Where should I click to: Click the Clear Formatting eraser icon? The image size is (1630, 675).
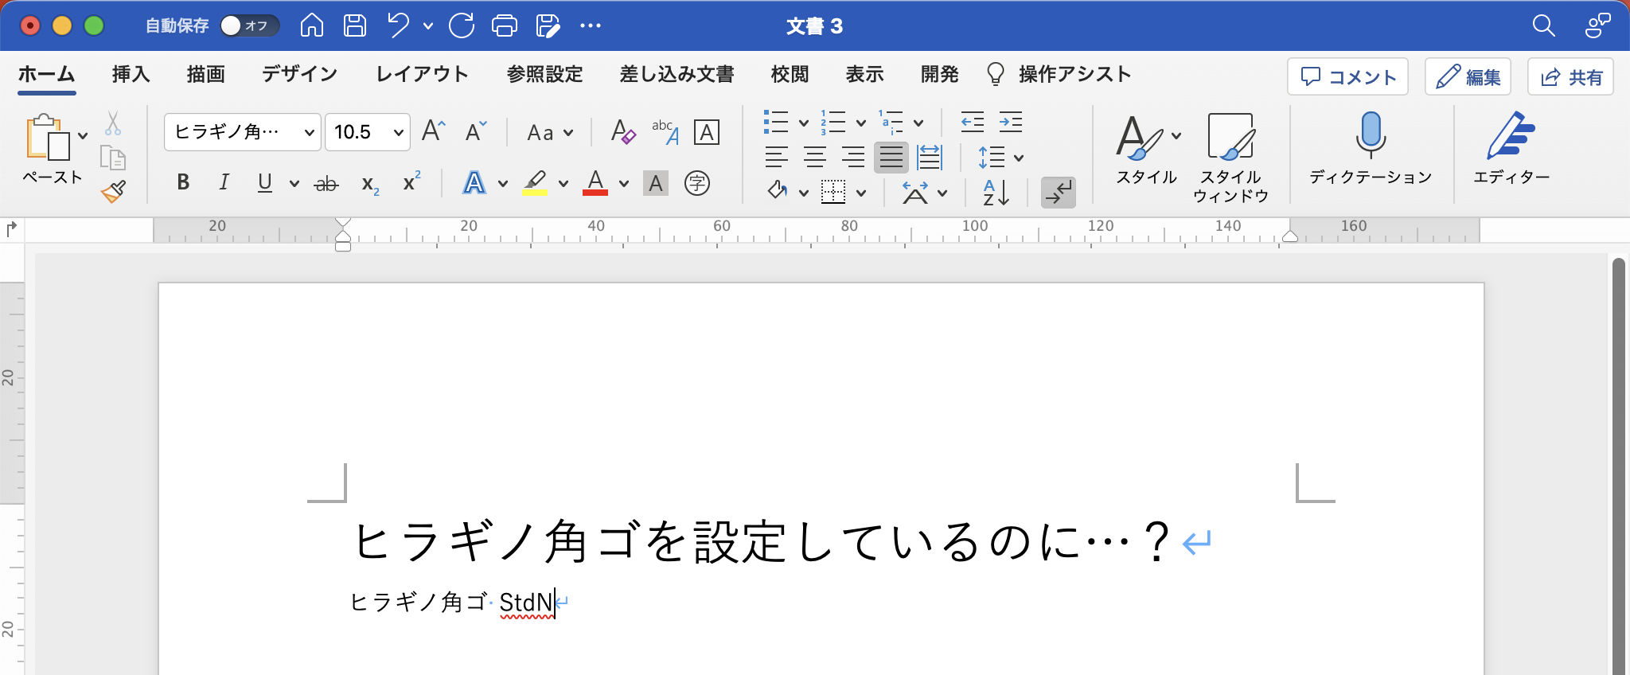click(x=622, y=132)
